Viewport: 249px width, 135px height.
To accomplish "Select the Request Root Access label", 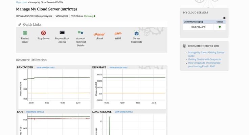I will point(62,40).
